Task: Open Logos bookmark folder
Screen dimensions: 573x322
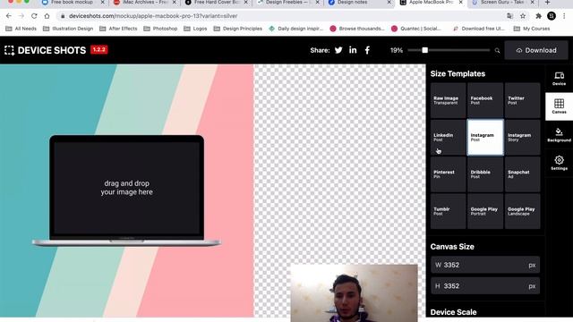Action: (x=195, y=29)
